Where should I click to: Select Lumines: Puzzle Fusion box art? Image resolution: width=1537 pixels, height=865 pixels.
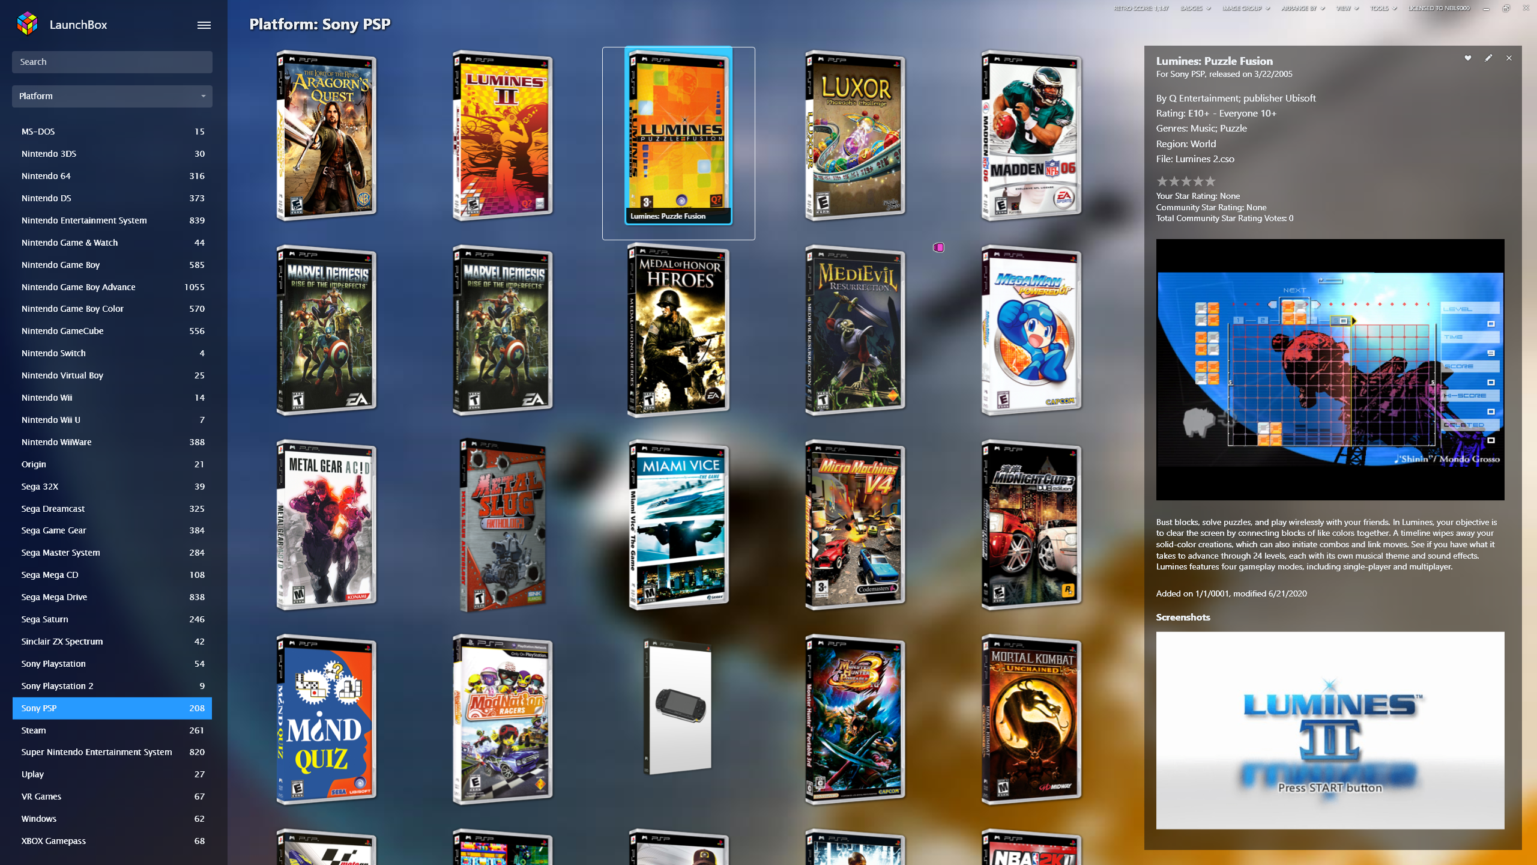[x=678, y=136]
